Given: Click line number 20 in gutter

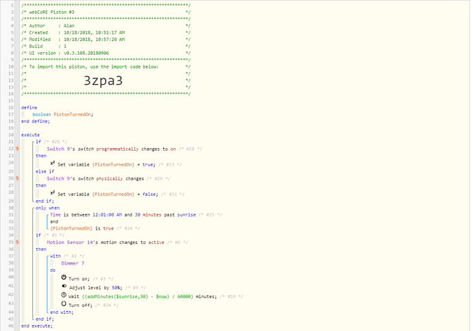Looking at the screenshot, I should point(11,135).
